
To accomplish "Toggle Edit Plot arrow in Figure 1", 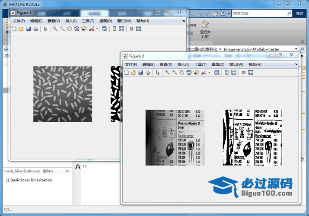I will pos(45,29).
